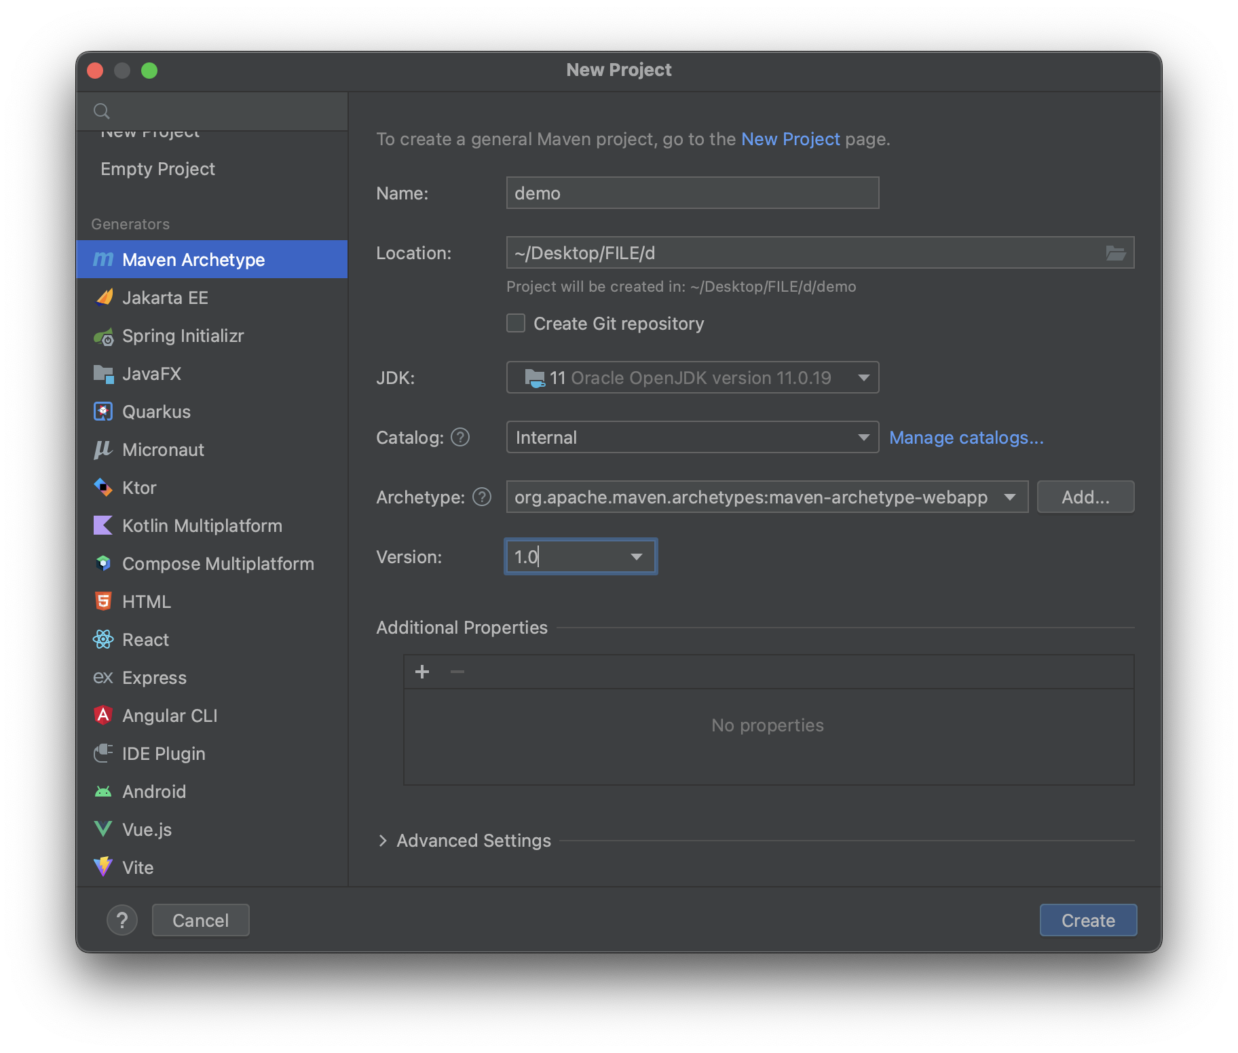This screenshot has width=1238, height=1053.
Task: Click the JavaFX folder icon
Action: click(103, 374)
